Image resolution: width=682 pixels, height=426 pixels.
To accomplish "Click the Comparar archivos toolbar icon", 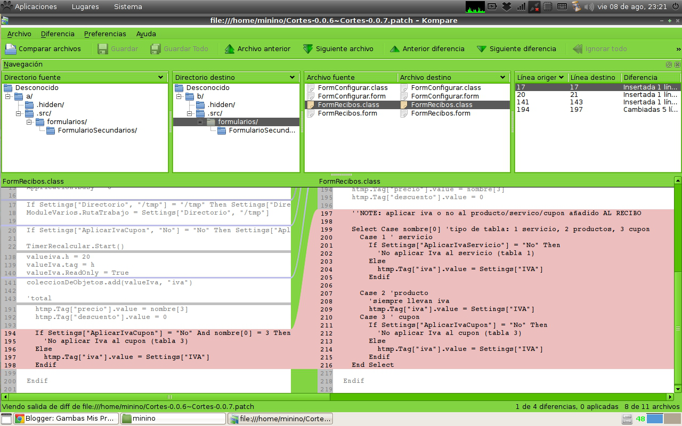I will pos(10,48).
